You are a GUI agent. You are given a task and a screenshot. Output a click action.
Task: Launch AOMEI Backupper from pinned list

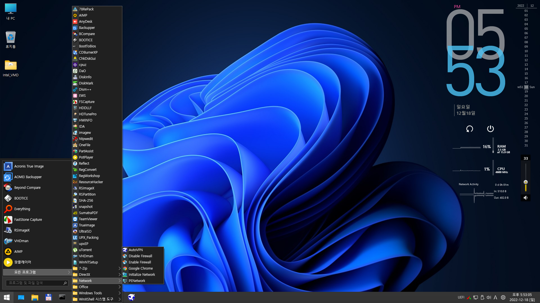(x=37, y=177)
